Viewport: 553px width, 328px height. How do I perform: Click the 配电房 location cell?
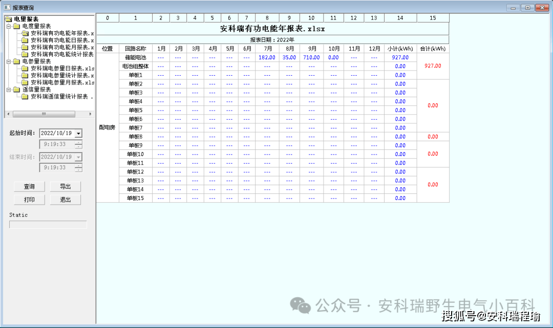[107, 127]
